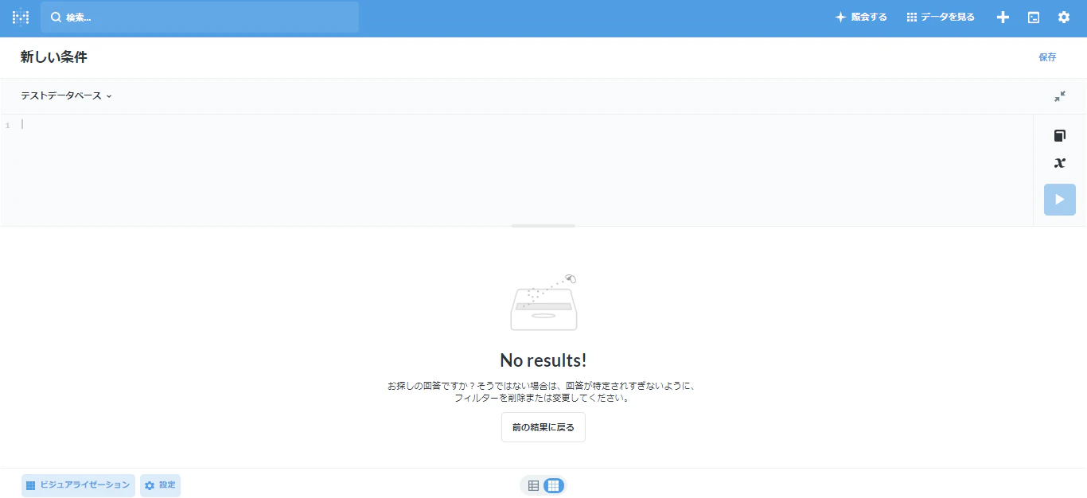
Task: Click the search magnifier icon
Action: [56, 18]
